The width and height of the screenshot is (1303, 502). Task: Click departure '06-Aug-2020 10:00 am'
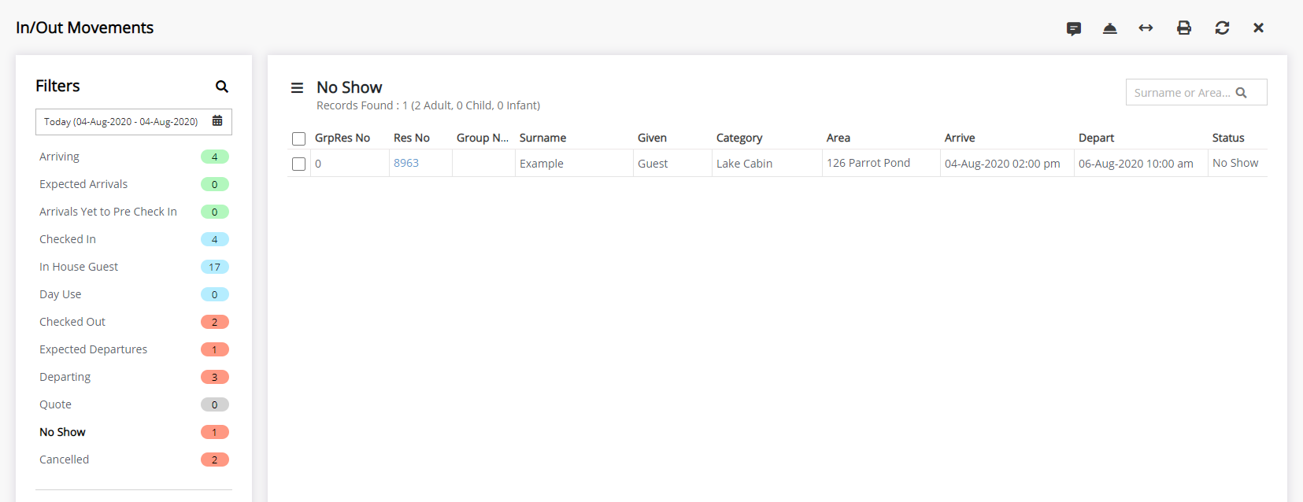click(1141, 164)
